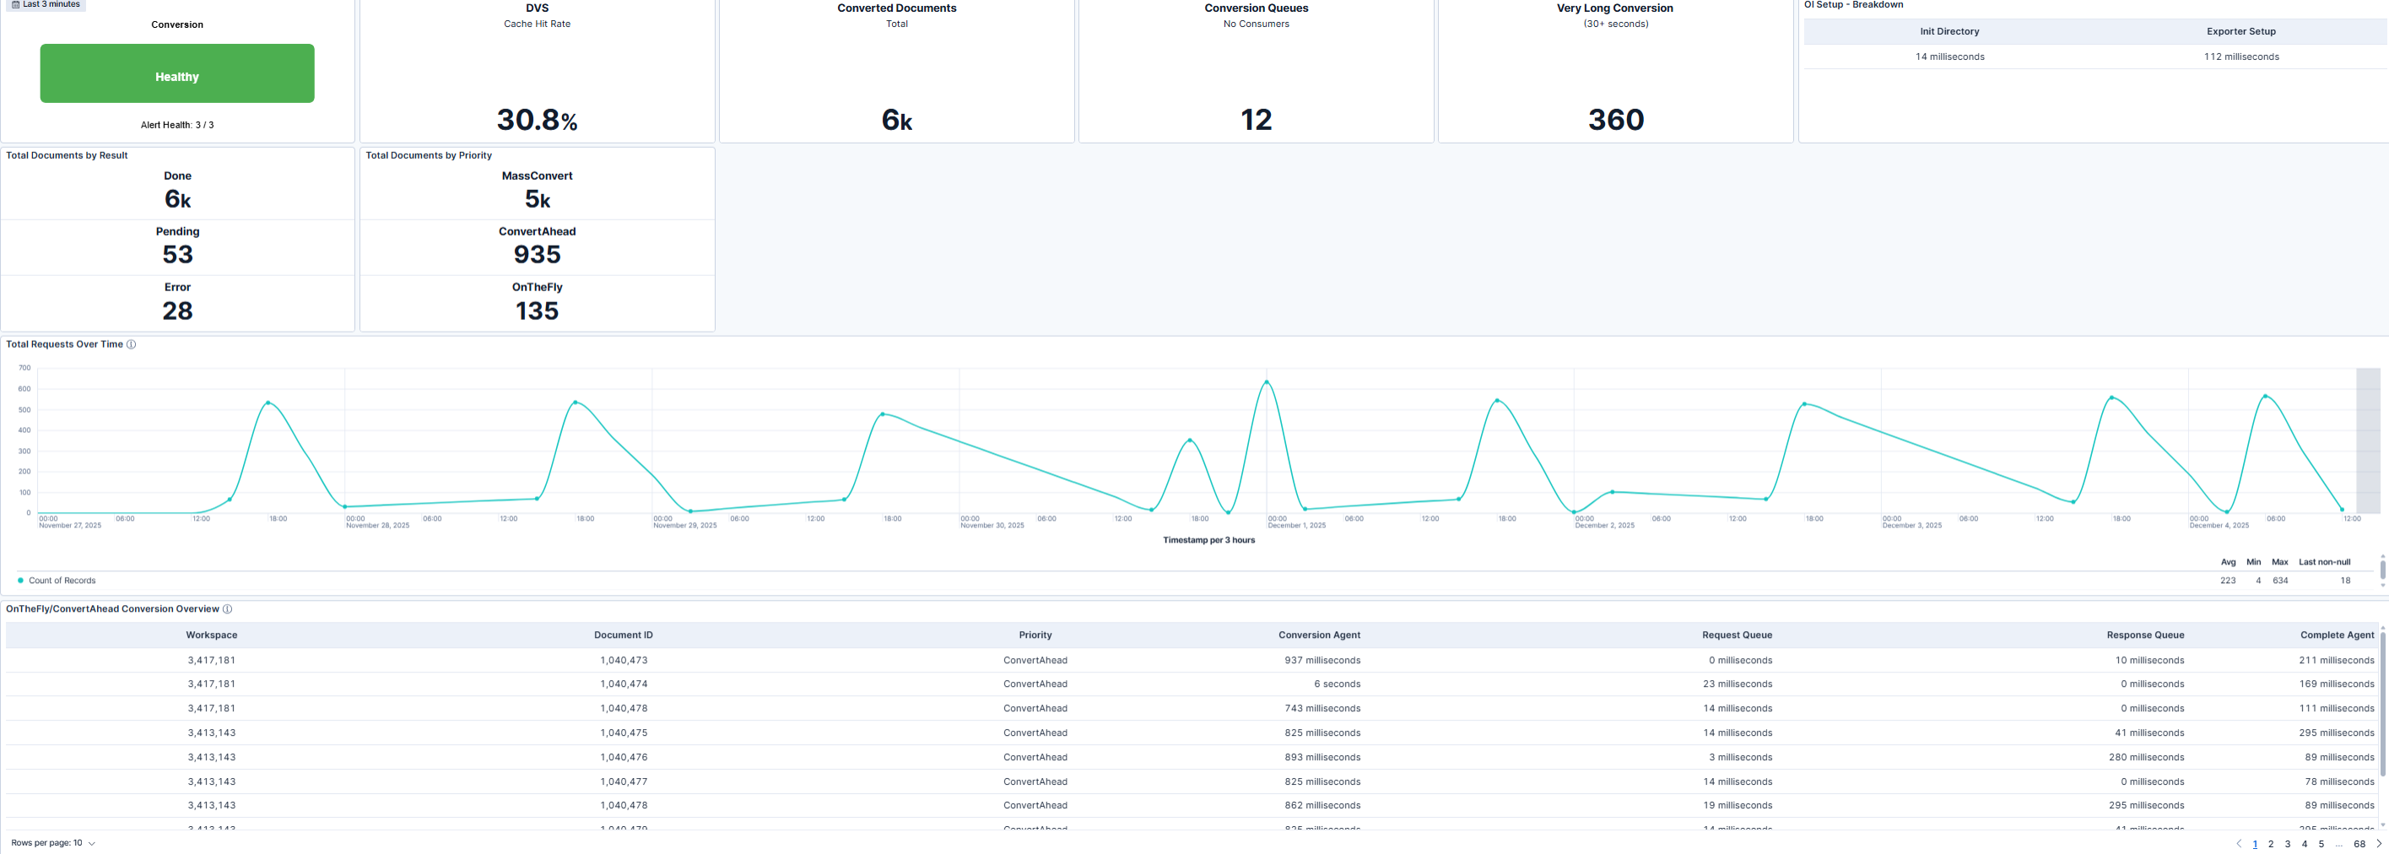Screen dimensions: 2389x854
Task: Open the Total Requests Over Time info icon
Action: click(132, 344)
